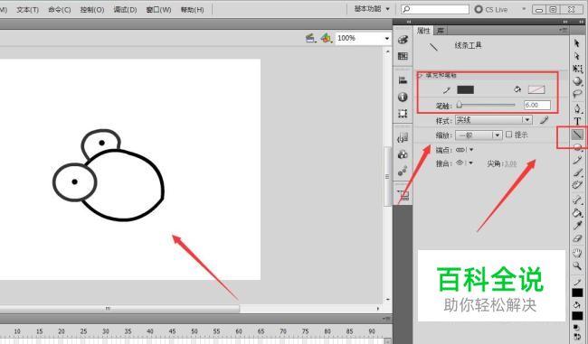Select the Eyedropper tool

click(x=577, y=226)
